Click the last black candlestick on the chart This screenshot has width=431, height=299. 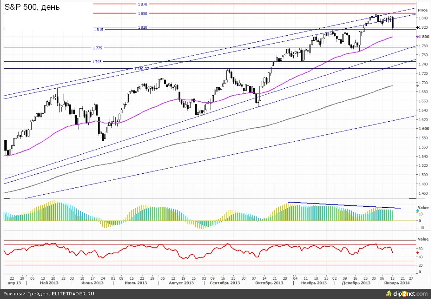393,23
